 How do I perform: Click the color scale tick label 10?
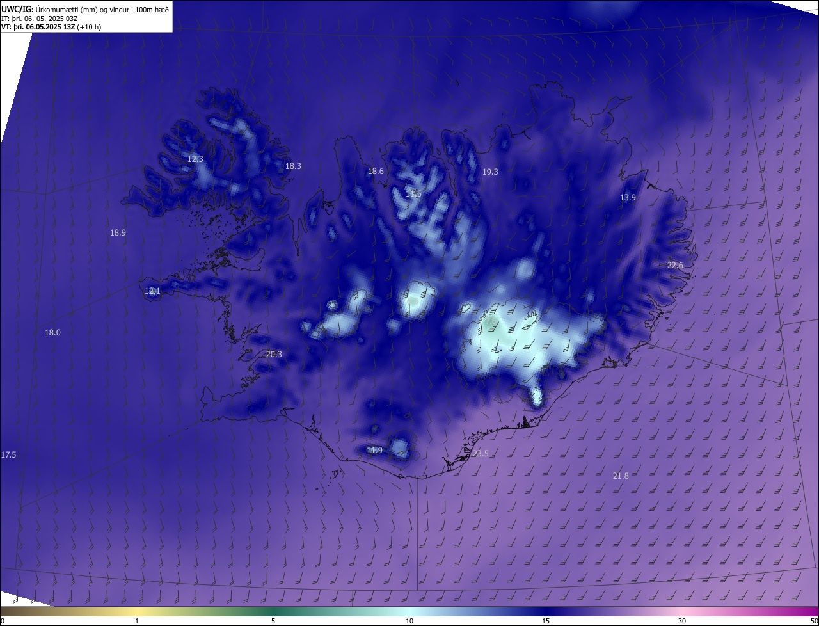[409, 621]
